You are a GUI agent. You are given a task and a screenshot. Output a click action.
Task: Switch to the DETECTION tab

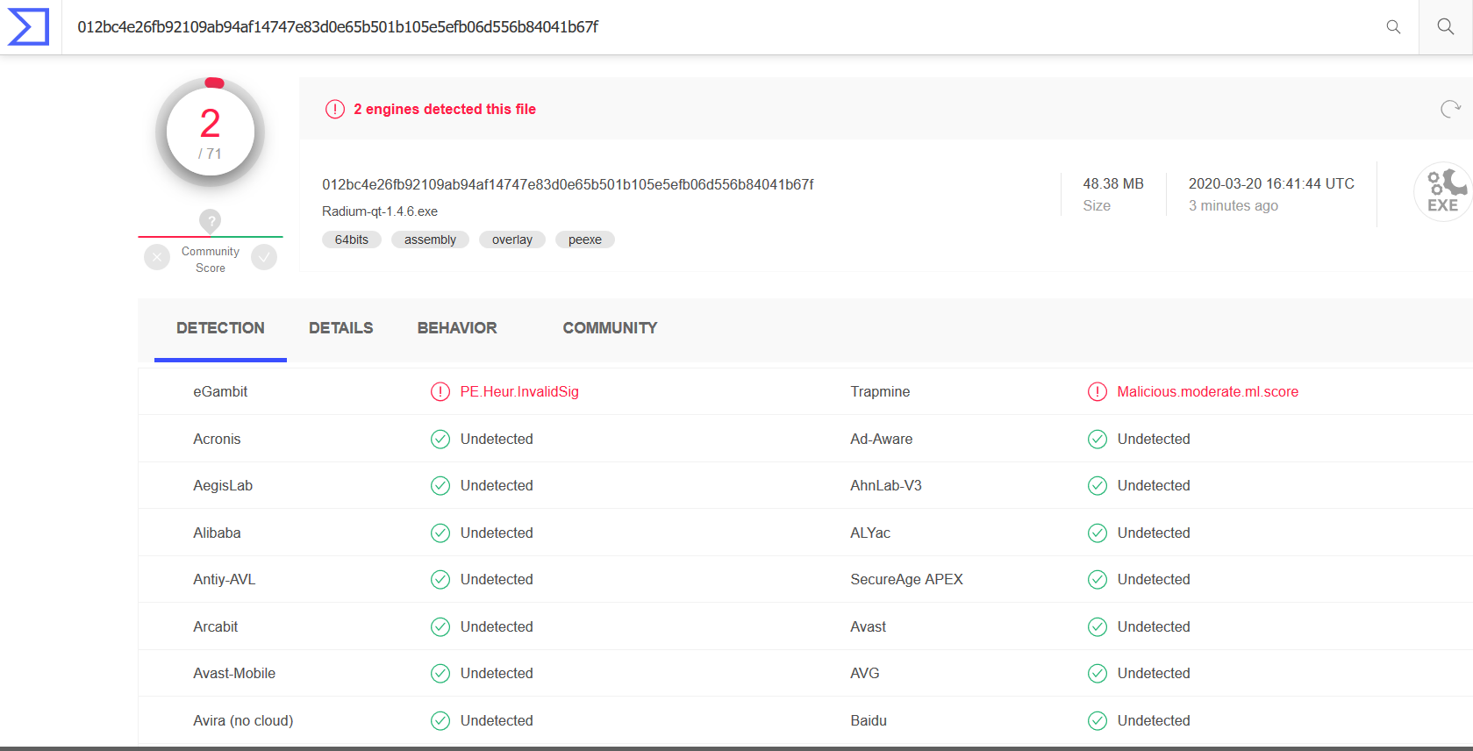(x=220, y=328)
